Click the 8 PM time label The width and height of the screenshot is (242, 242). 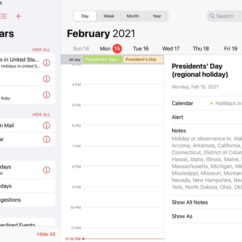[76, 166]
